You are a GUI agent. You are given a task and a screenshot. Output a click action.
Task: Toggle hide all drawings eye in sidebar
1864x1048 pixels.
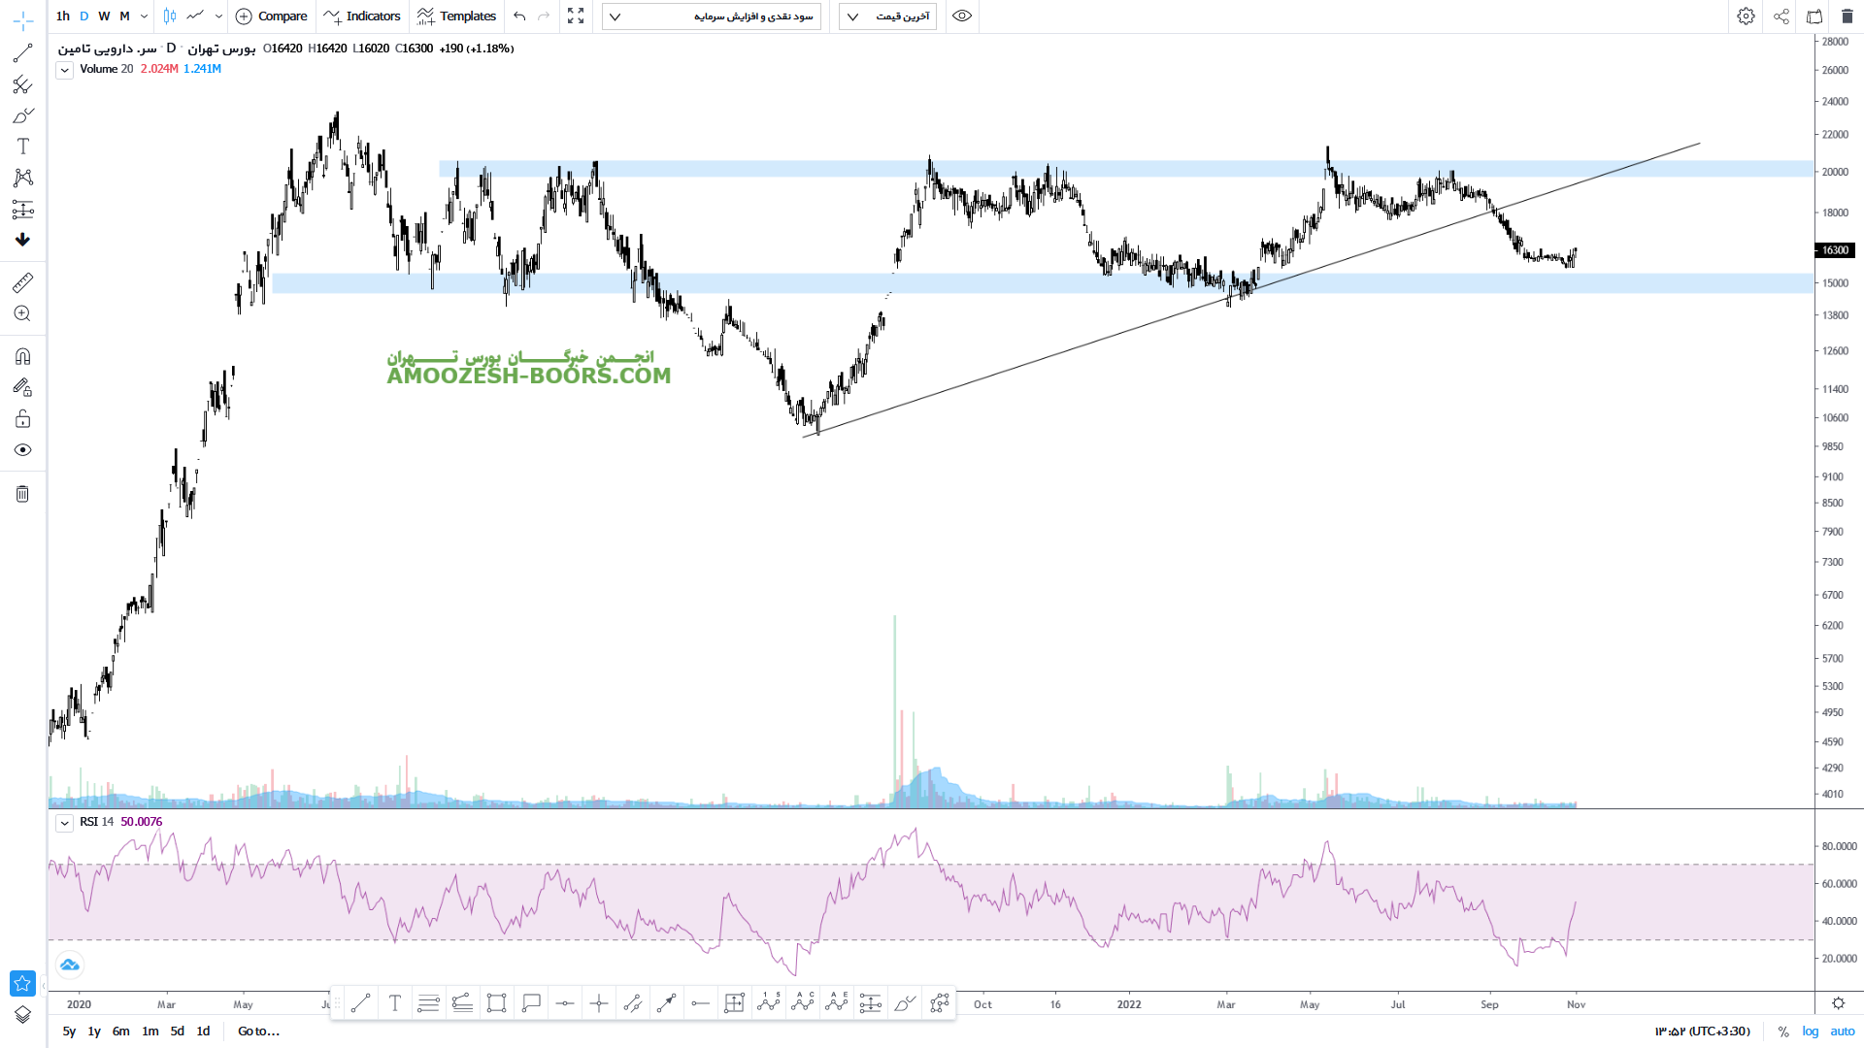(x=22, y=450)
